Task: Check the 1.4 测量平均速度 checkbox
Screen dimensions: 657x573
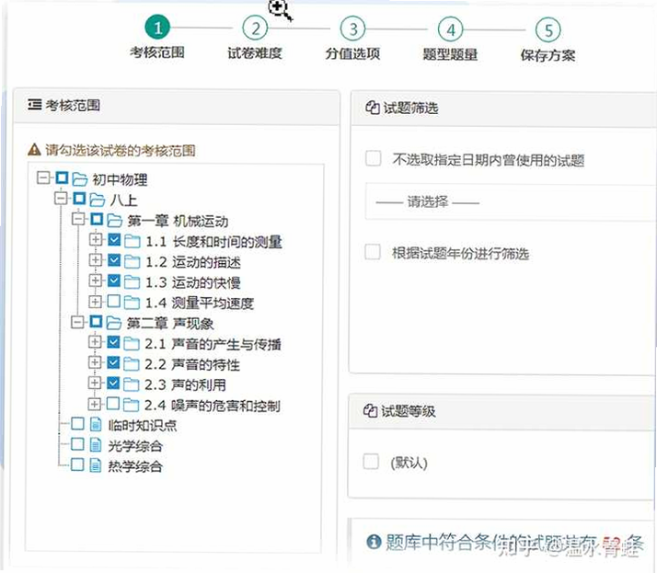Action: [x=113, y=301]
